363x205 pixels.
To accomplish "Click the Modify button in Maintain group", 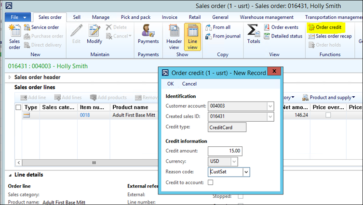I will click(x=94, y=36).
